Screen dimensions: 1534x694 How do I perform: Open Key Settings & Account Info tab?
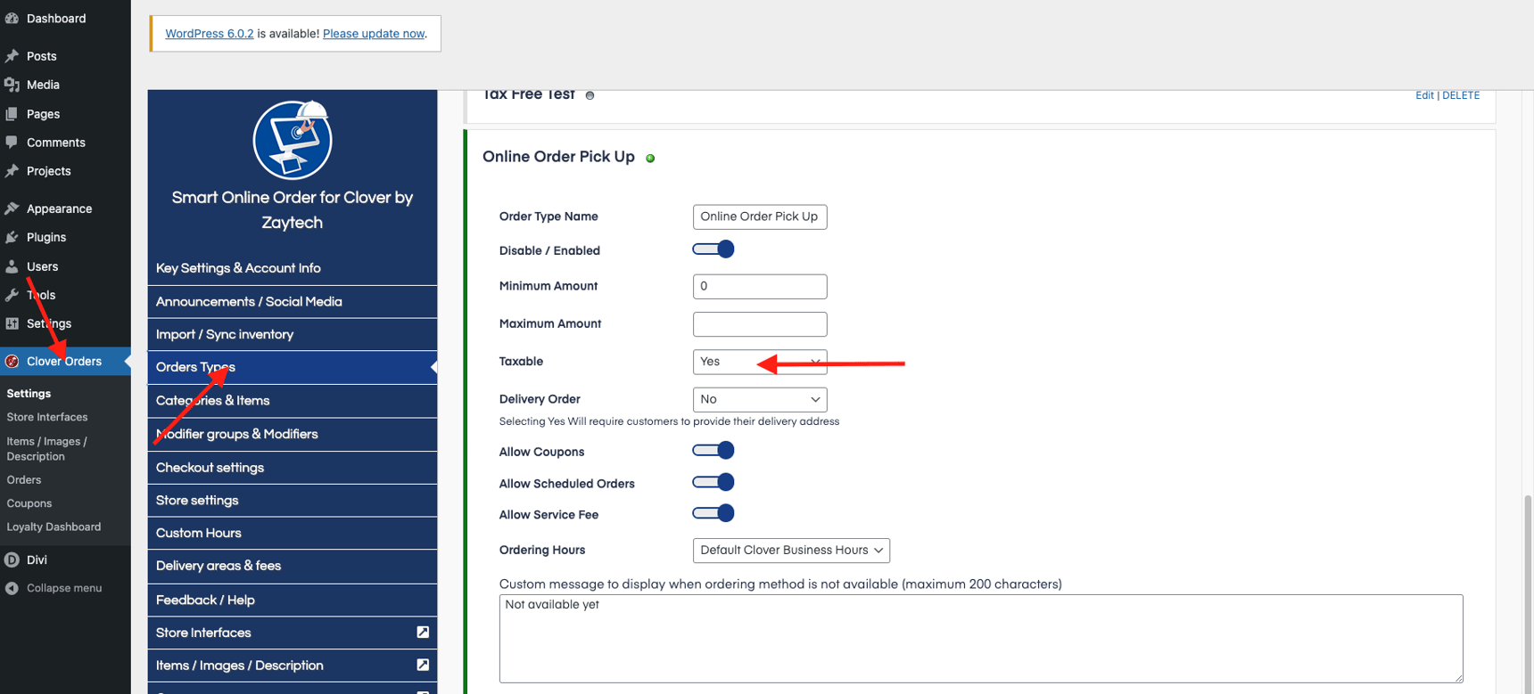(293, 268)
